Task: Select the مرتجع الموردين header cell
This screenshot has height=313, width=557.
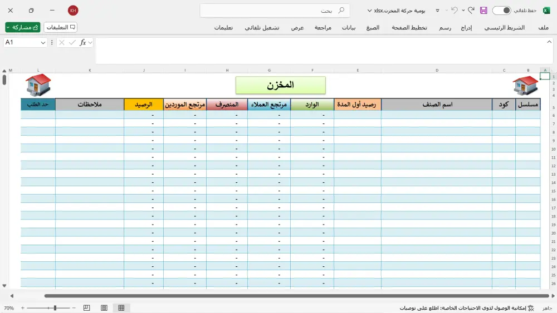Action: 185,105
